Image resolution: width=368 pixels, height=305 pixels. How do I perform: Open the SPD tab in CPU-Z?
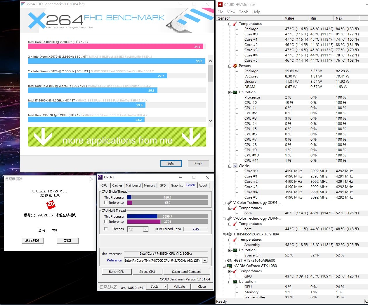(x=163, y=185)
